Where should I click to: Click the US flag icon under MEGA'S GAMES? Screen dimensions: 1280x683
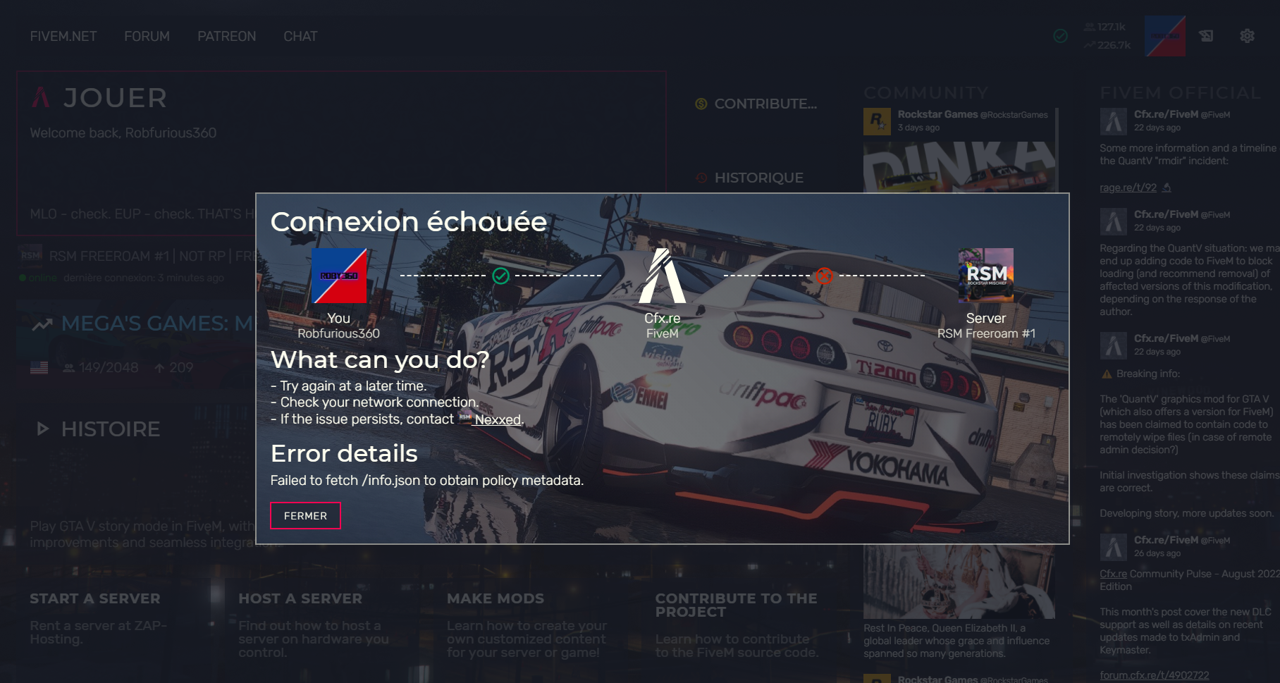click(x=39, y=367)
